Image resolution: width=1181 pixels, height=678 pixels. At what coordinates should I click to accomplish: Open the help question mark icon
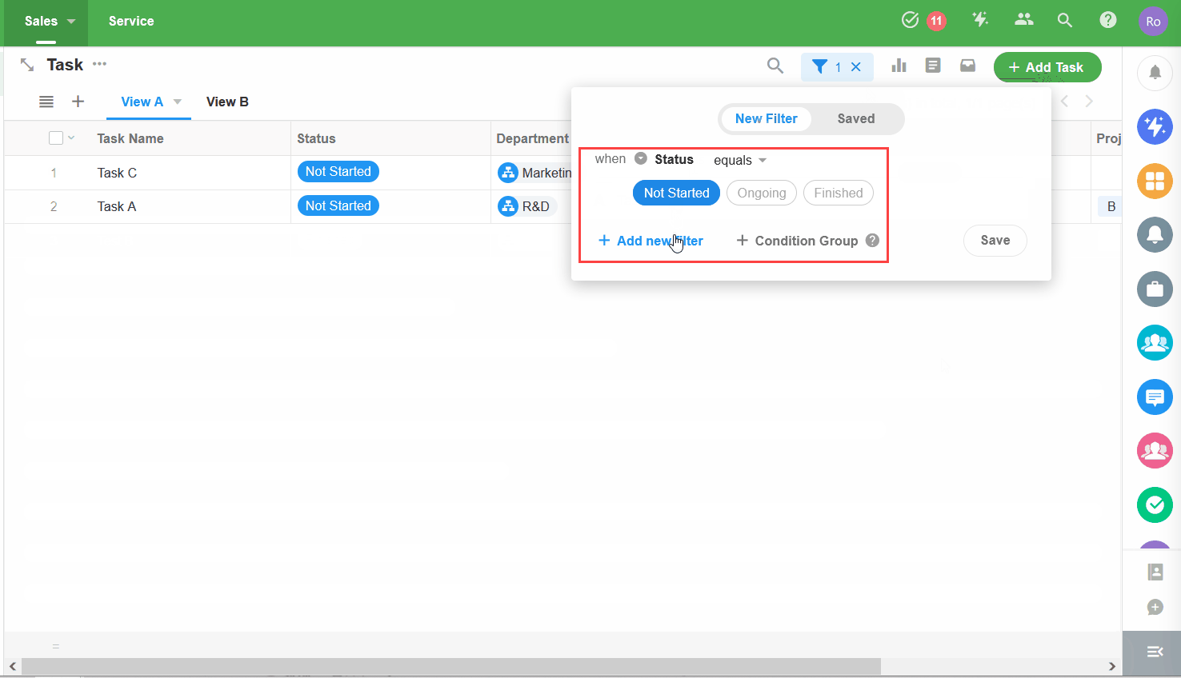click(x=1107, y=20)
